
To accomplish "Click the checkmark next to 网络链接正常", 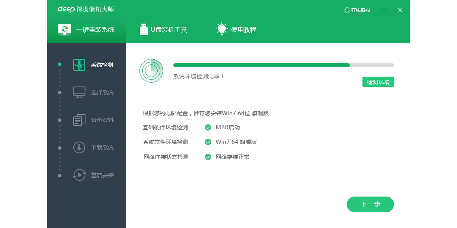I will [208, 156].
